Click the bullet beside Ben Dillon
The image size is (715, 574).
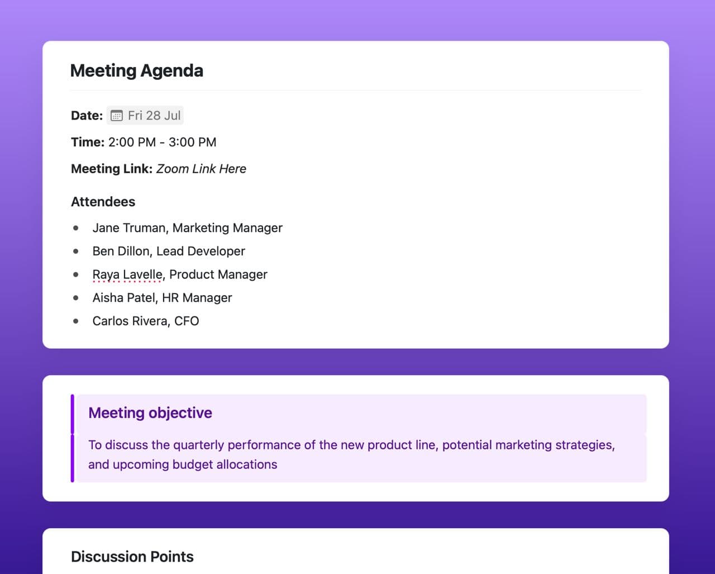tap(76, 252)
